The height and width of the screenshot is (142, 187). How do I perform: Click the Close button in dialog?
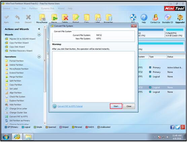point(129,106)
